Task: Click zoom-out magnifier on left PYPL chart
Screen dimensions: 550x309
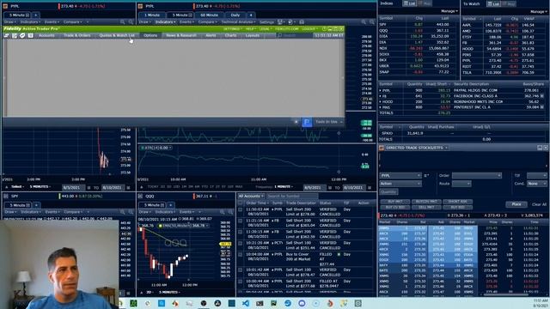Action: click(131, 22)
